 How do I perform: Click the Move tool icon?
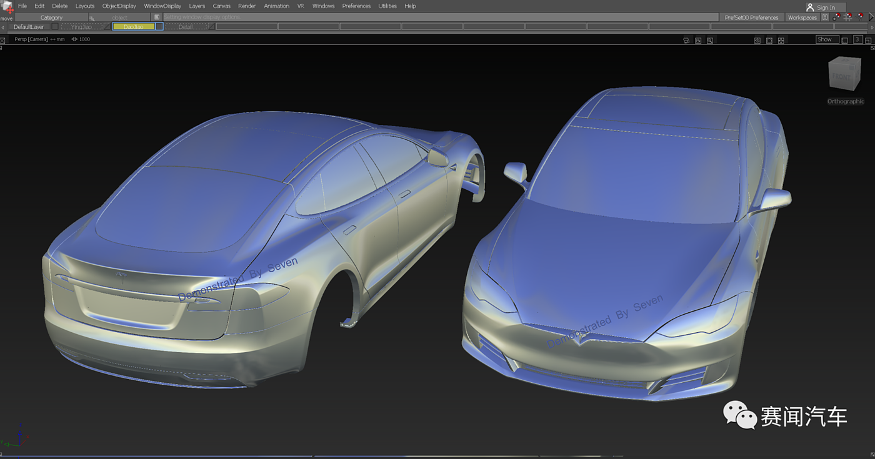pos(7,9)
